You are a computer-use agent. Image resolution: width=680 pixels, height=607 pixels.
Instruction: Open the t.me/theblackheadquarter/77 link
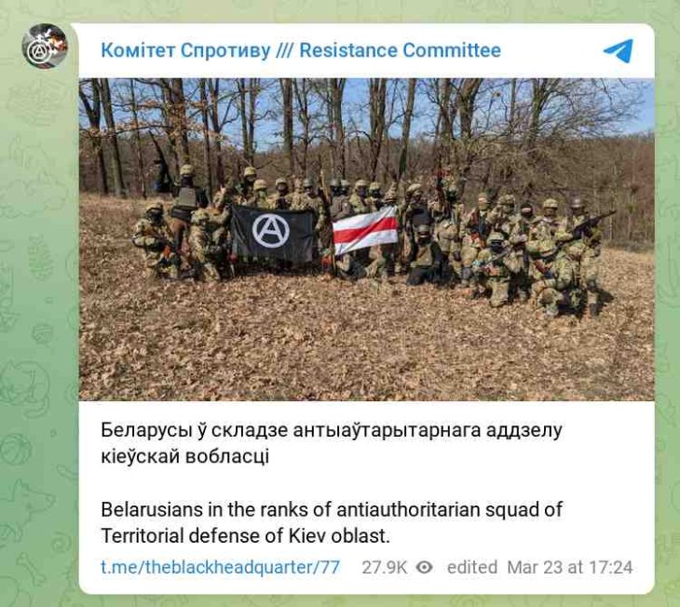pos(221,567)
